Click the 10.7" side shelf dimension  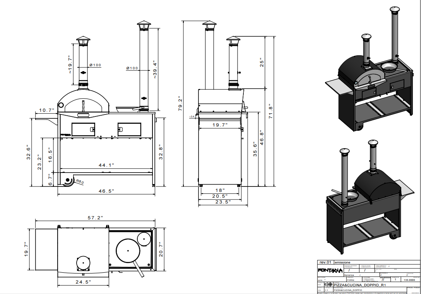tap(45, 111)
